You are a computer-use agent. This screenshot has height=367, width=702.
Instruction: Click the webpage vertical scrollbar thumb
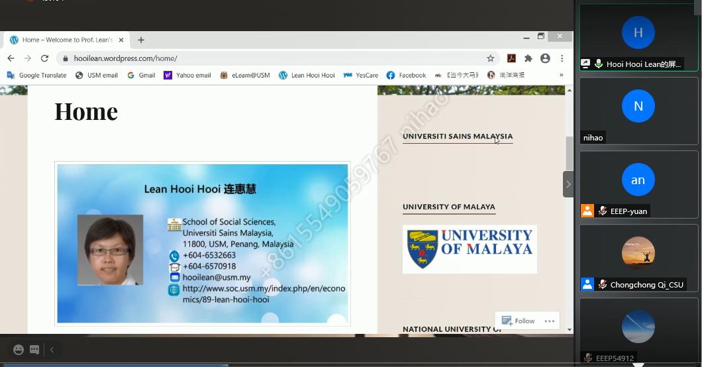point(569,154)
